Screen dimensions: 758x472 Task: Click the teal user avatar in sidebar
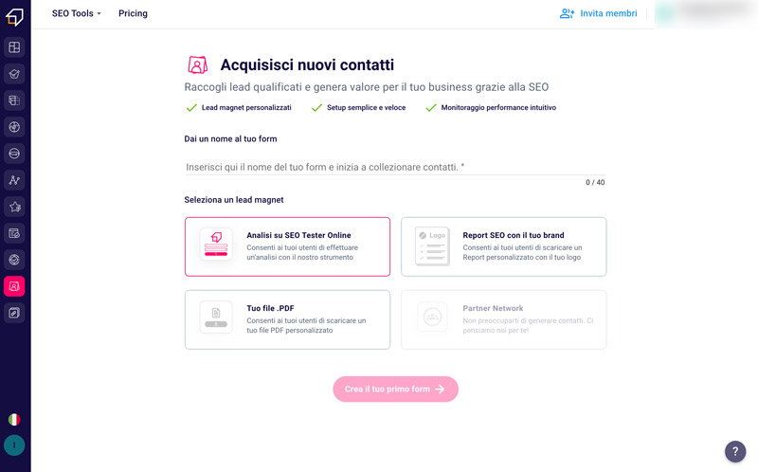[x=14, y=445]
